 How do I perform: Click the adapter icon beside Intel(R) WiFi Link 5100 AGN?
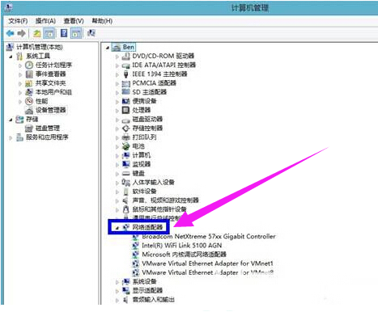[x=136, y=246]
